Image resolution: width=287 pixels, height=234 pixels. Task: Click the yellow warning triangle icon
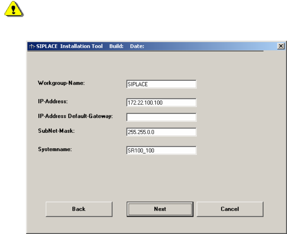point(14,9)
